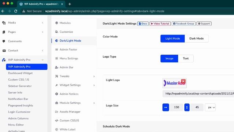Screen dimensions: 234x132
Task: Expand the Contact submenu chevron
Action: pyautogui.click(x=43, y=51)
